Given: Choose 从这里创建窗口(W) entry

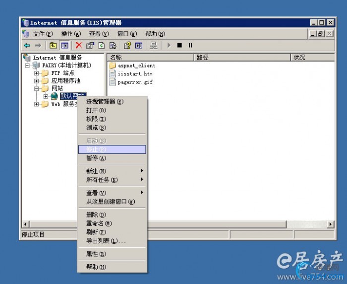Looking at the screenshot, I should coord(112,202).
